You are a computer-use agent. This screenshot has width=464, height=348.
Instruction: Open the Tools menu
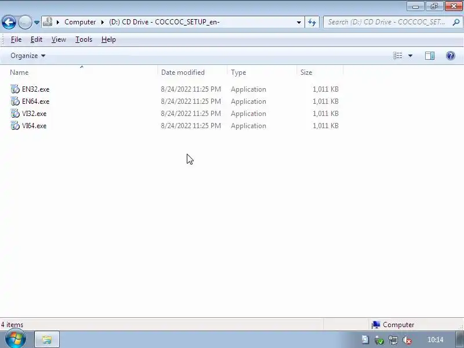pyautogui.click(x=84, y=39)
